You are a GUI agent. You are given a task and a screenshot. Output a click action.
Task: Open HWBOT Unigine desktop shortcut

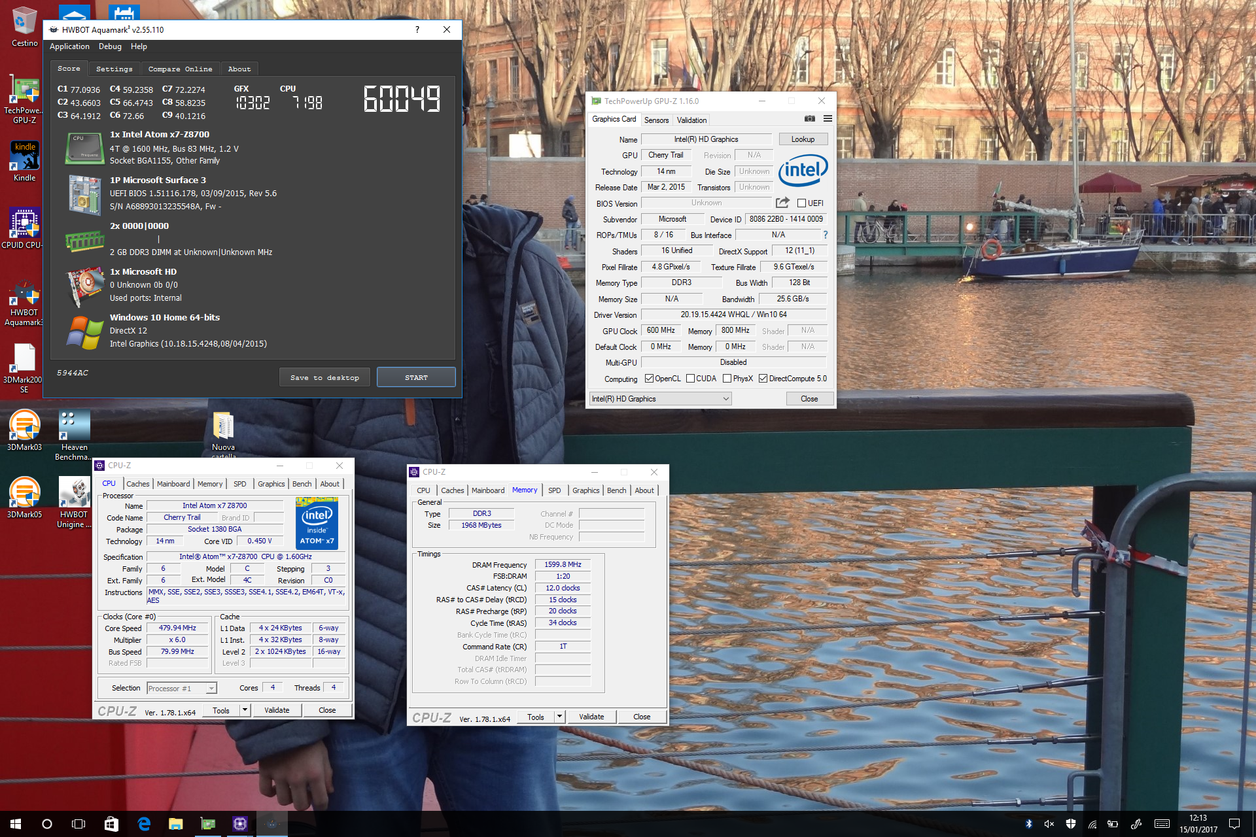74,502
